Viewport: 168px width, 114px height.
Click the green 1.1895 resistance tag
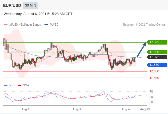click(x=157, y=42)
